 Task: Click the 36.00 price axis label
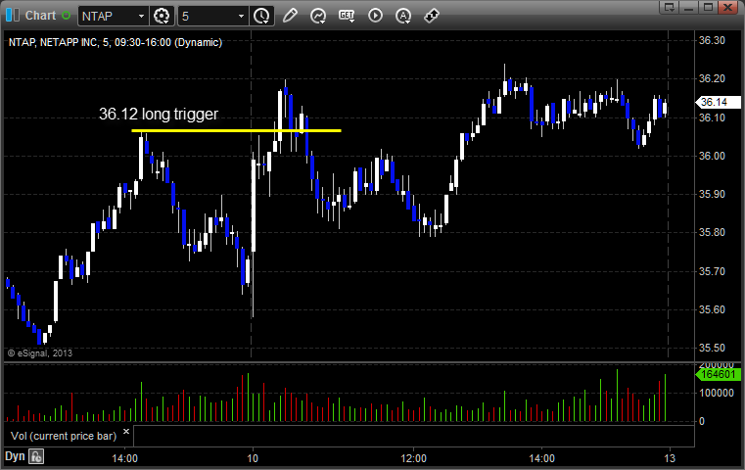[x=712, y=156]
